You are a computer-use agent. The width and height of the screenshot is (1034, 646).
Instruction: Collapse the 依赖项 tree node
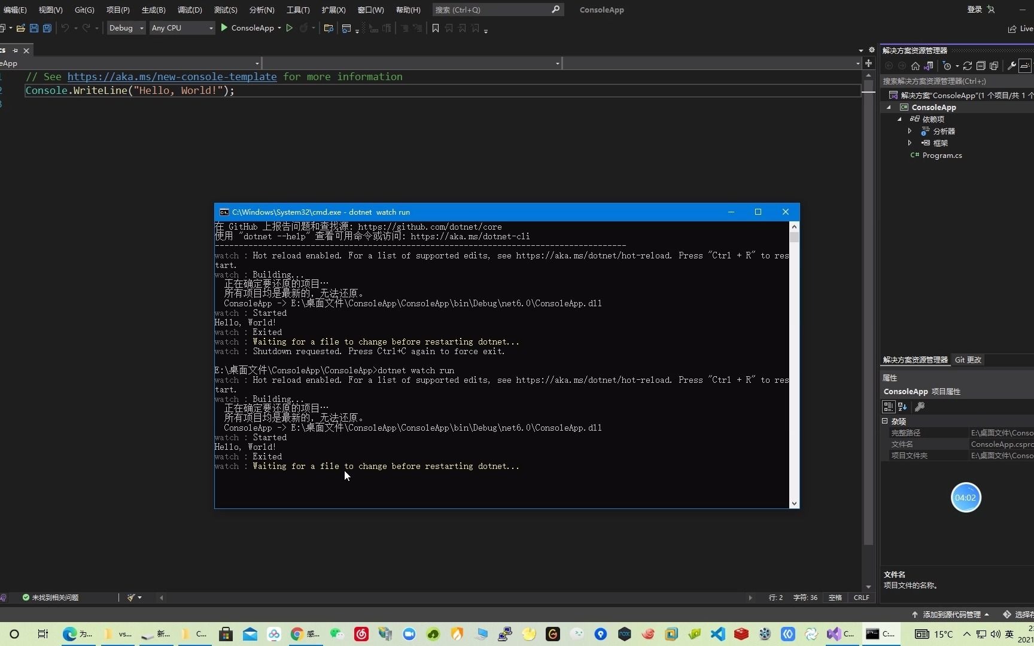point(900,119)
